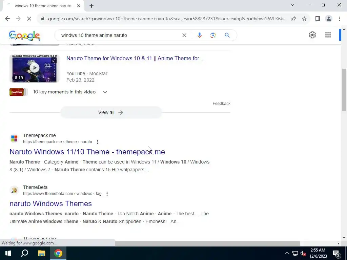This screenshot has width=347, height=260.
Task: Open Chrome three-dot menu
Action: 340,19
